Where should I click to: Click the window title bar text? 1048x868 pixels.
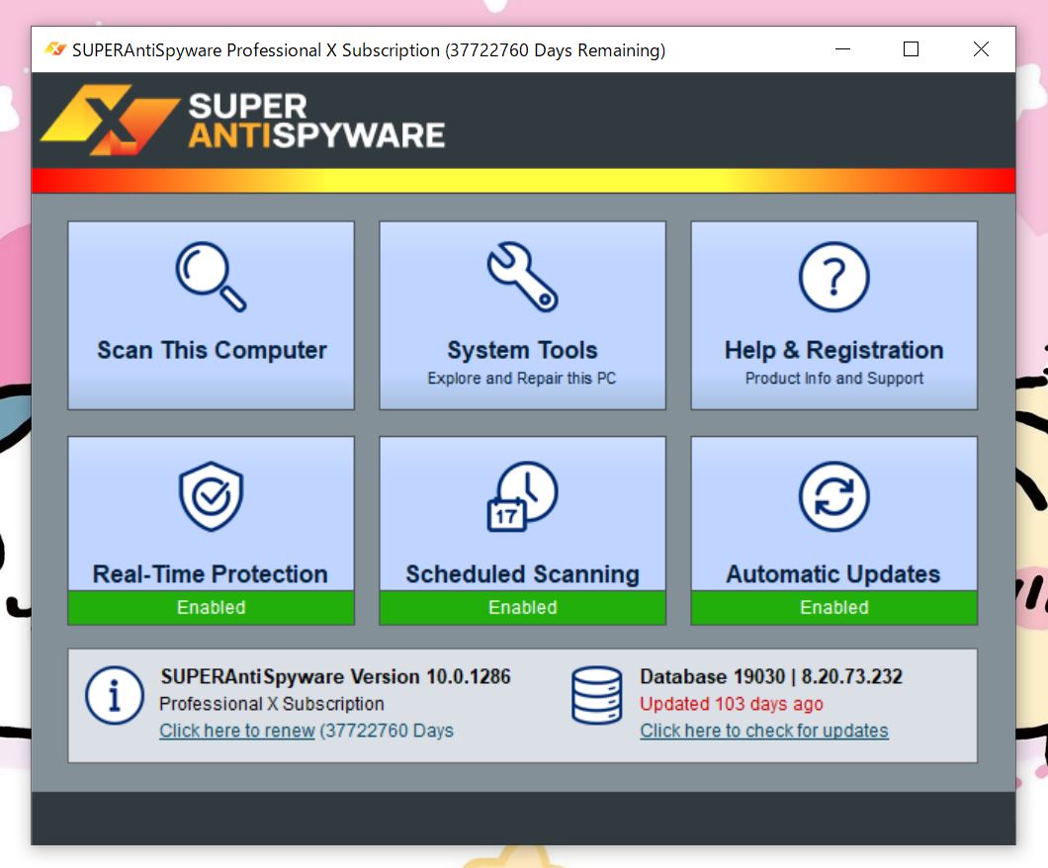click(x=368, y=50)
